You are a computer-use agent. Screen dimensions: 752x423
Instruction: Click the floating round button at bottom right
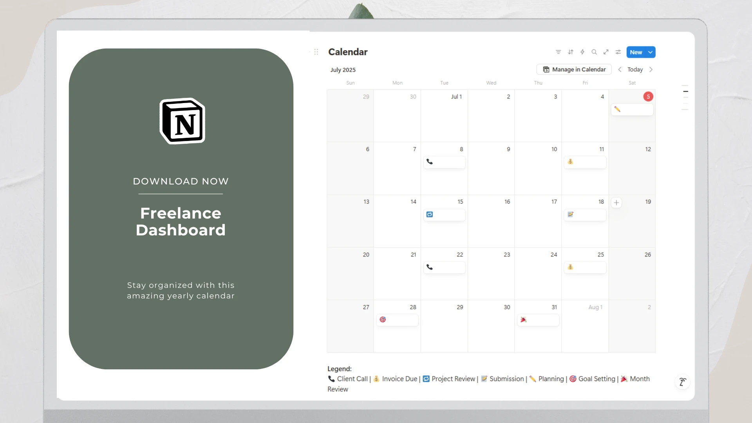click(683, 382)
